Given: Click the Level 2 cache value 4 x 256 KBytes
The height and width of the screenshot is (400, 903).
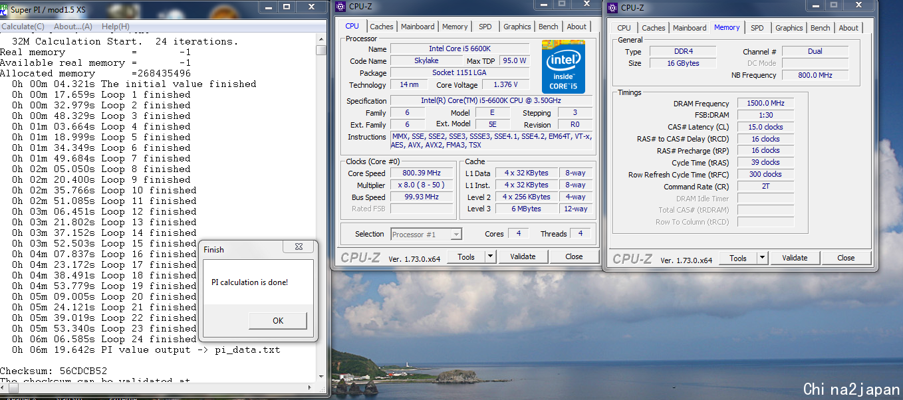Looking at the screenshot, I should 527,197.
